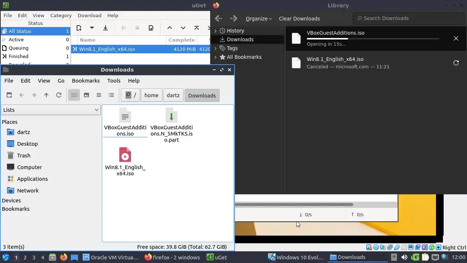The width and height of the screenshot is (467, 263).
Task: Open dartz home folder in Places
Action: pyautogui.click(x=23, y=132)
